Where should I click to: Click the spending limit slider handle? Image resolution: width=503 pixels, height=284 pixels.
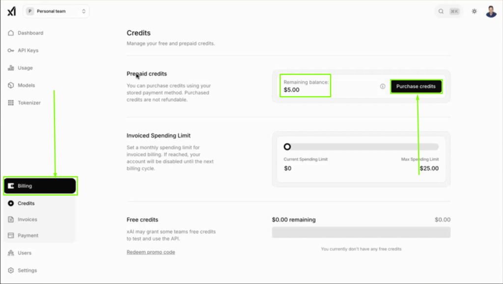pyautogui.click(x=287, y=146)
